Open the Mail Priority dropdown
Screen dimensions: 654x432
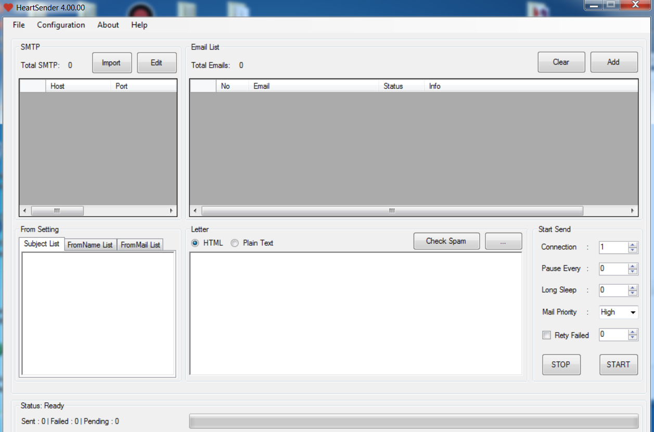pyautogui.click(x=633, y=312)
